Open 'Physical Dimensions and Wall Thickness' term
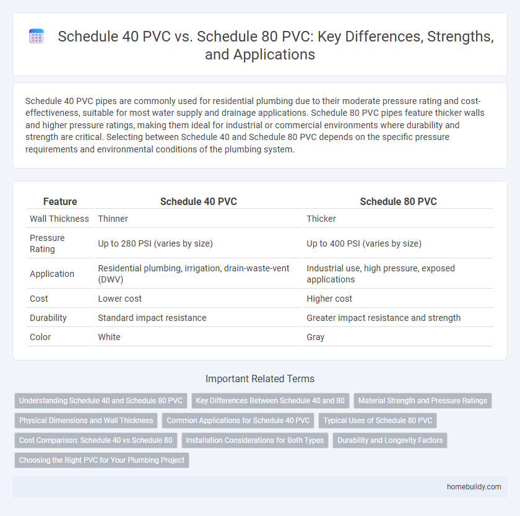Screen dimensions: 520x516 point(85,421)
